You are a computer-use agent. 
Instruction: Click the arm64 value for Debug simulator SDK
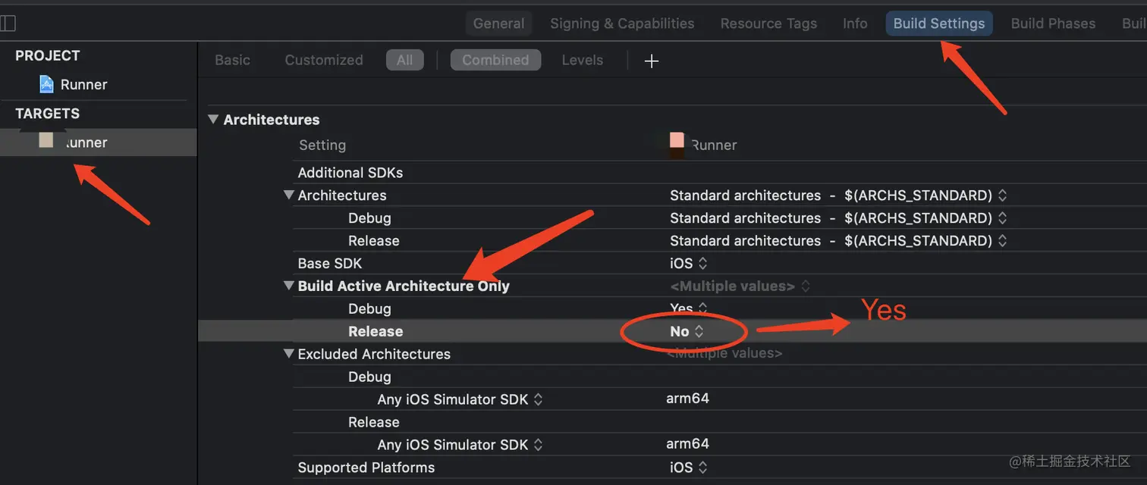[x=687, y=399]
